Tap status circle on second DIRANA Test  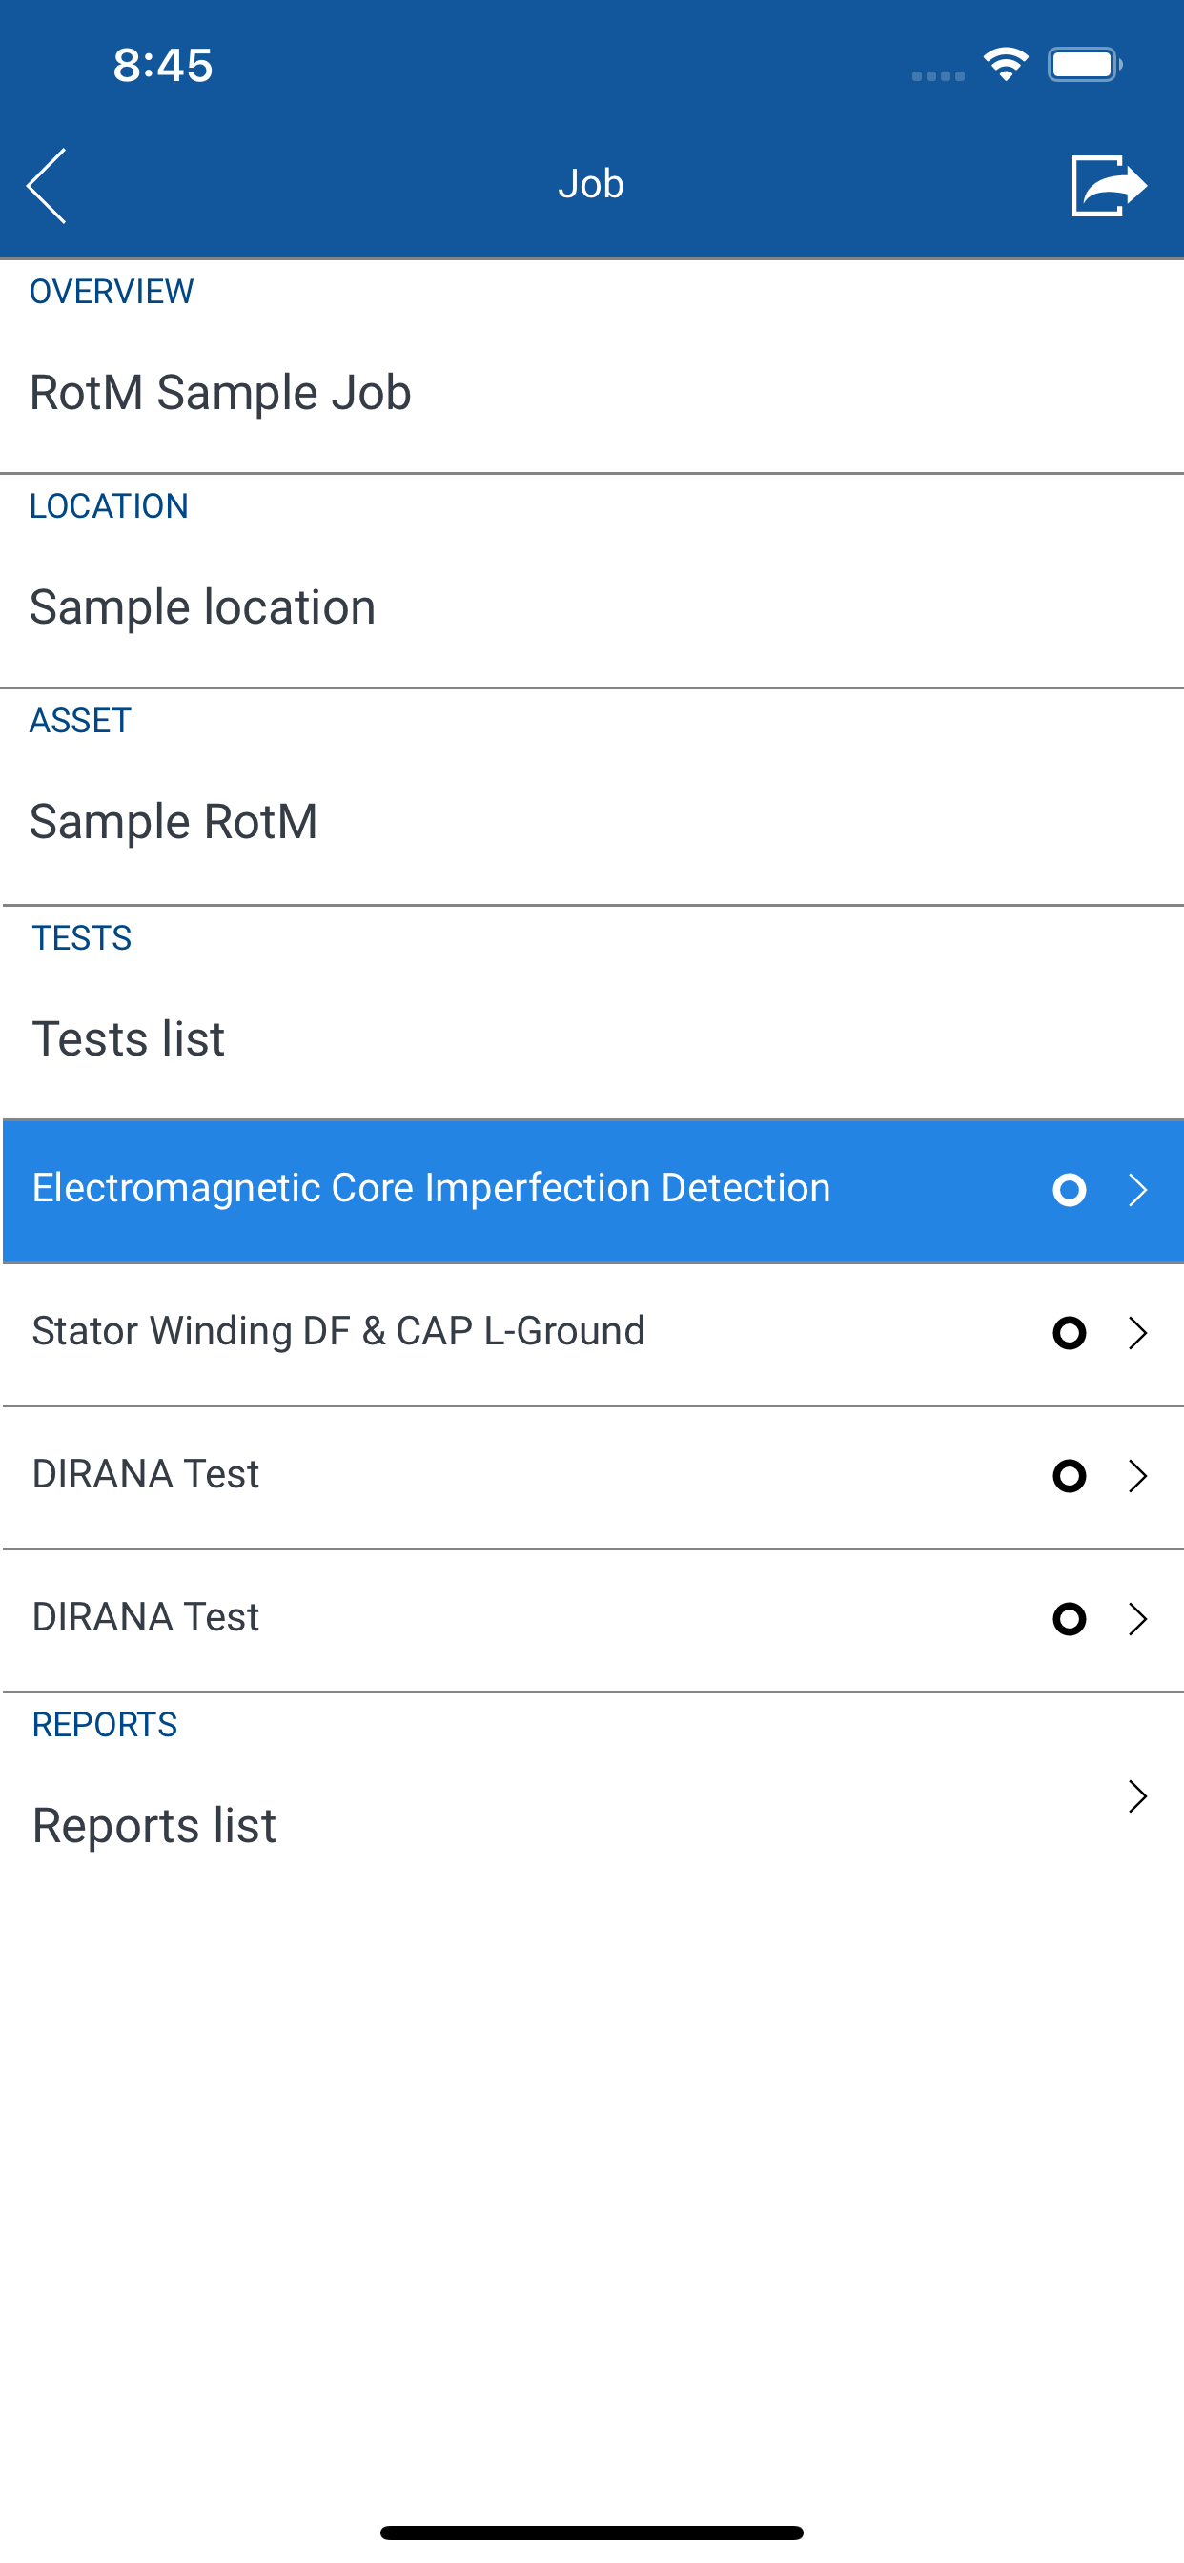[1070, 1620]
